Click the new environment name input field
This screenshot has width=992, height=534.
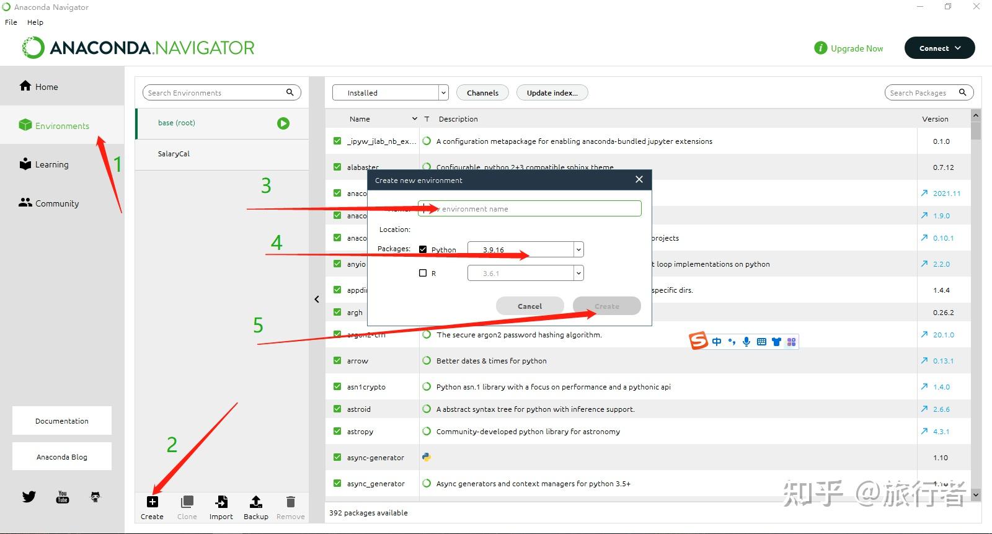tap(530, 208)
